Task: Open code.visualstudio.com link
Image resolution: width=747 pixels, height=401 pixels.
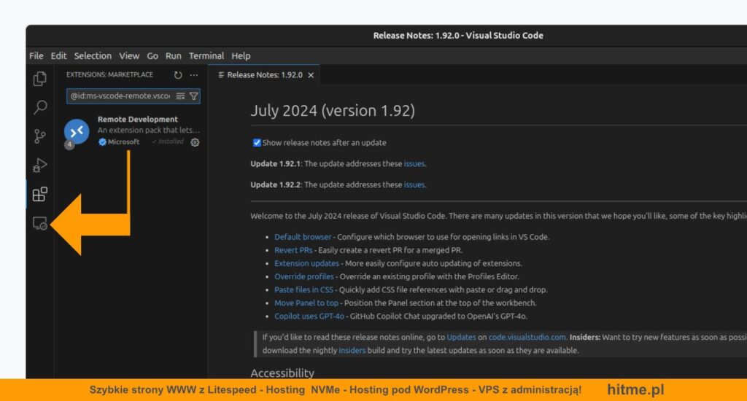Action: point(527,337)
